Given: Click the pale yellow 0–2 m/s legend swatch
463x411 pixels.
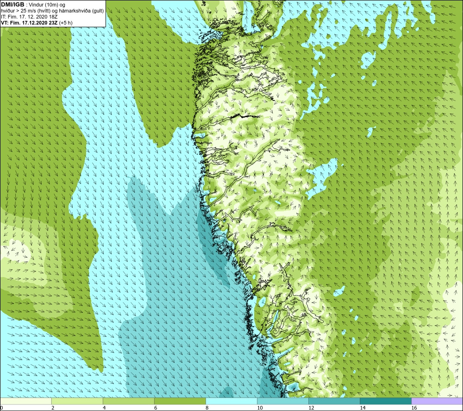Looking at the screenshot, I should tap(26, 401).
